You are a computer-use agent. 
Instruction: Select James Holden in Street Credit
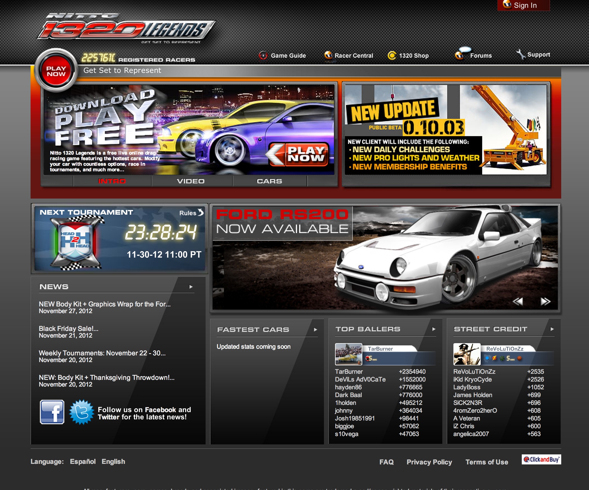[x=473, y=395]
